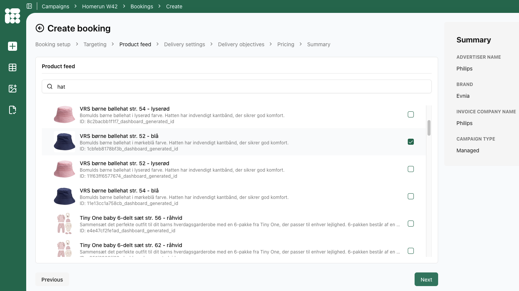The width and height of the screenshot is (519, 291).
Task: Switch to Booking setup step
Action: pyautogui.click(x=53, y=44)
